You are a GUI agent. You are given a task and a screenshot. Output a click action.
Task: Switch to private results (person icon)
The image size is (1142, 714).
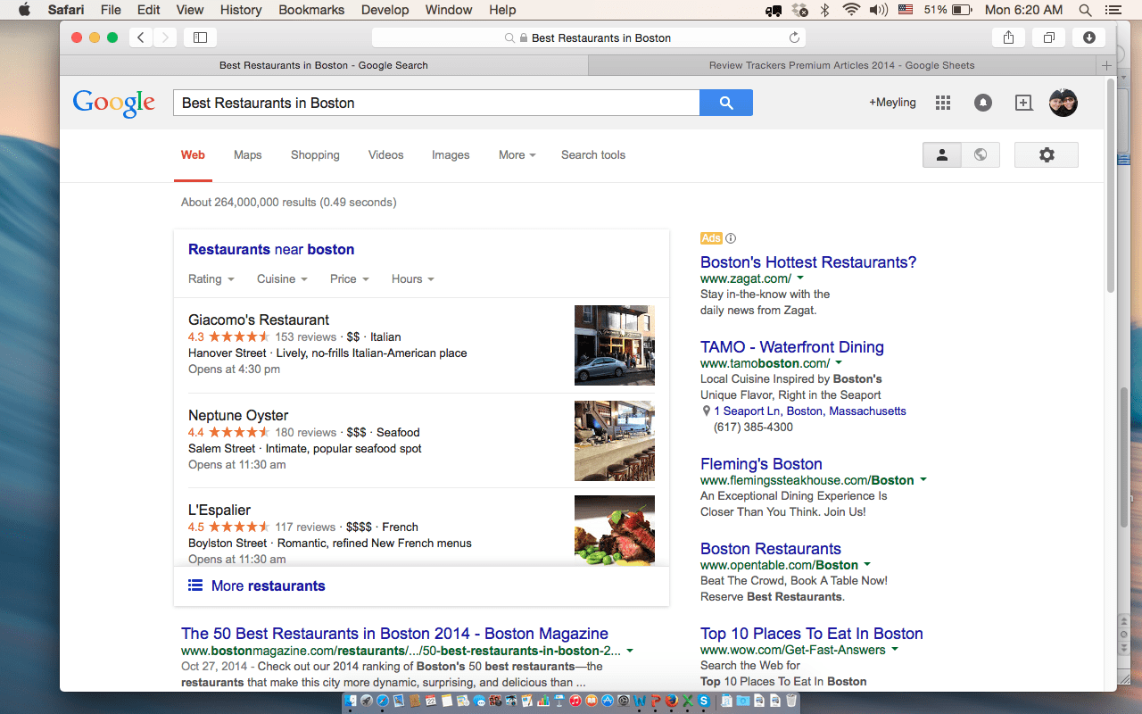click(x=941, y=154)
